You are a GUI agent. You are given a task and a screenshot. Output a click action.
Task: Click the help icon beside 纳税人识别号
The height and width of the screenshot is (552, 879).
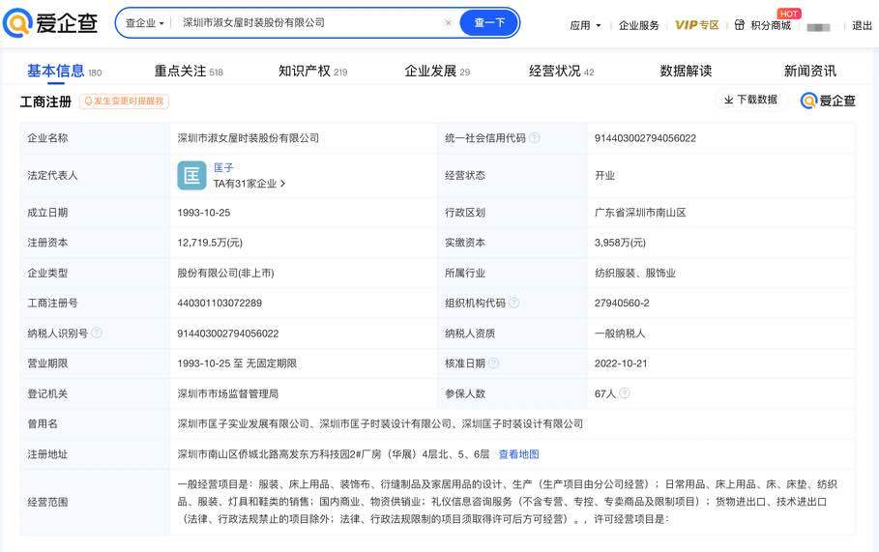point(97,333)
